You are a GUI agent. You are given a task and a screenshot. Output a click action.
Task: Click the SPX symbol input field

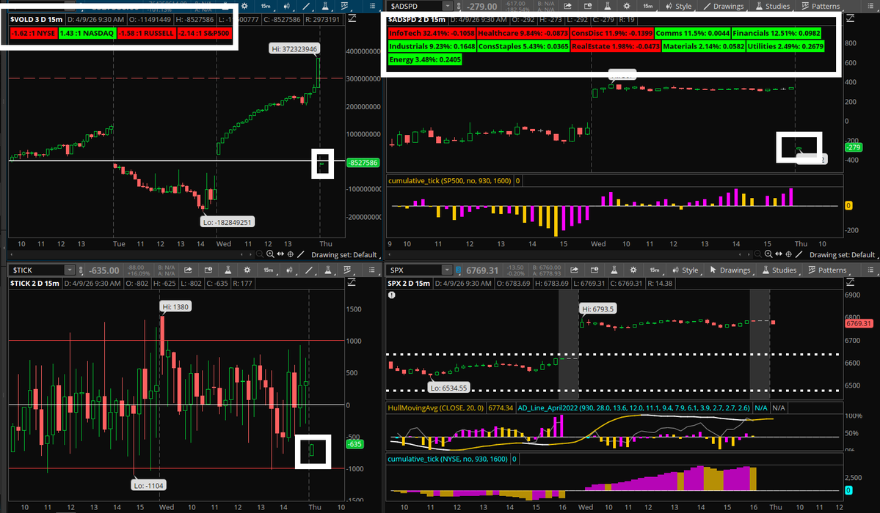415,270
